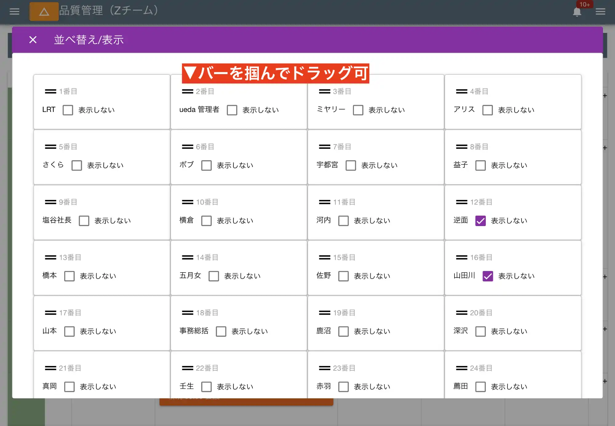Select the drag handle for ueda 管理者
Screen dimensions: 615x426
(187, 91)
